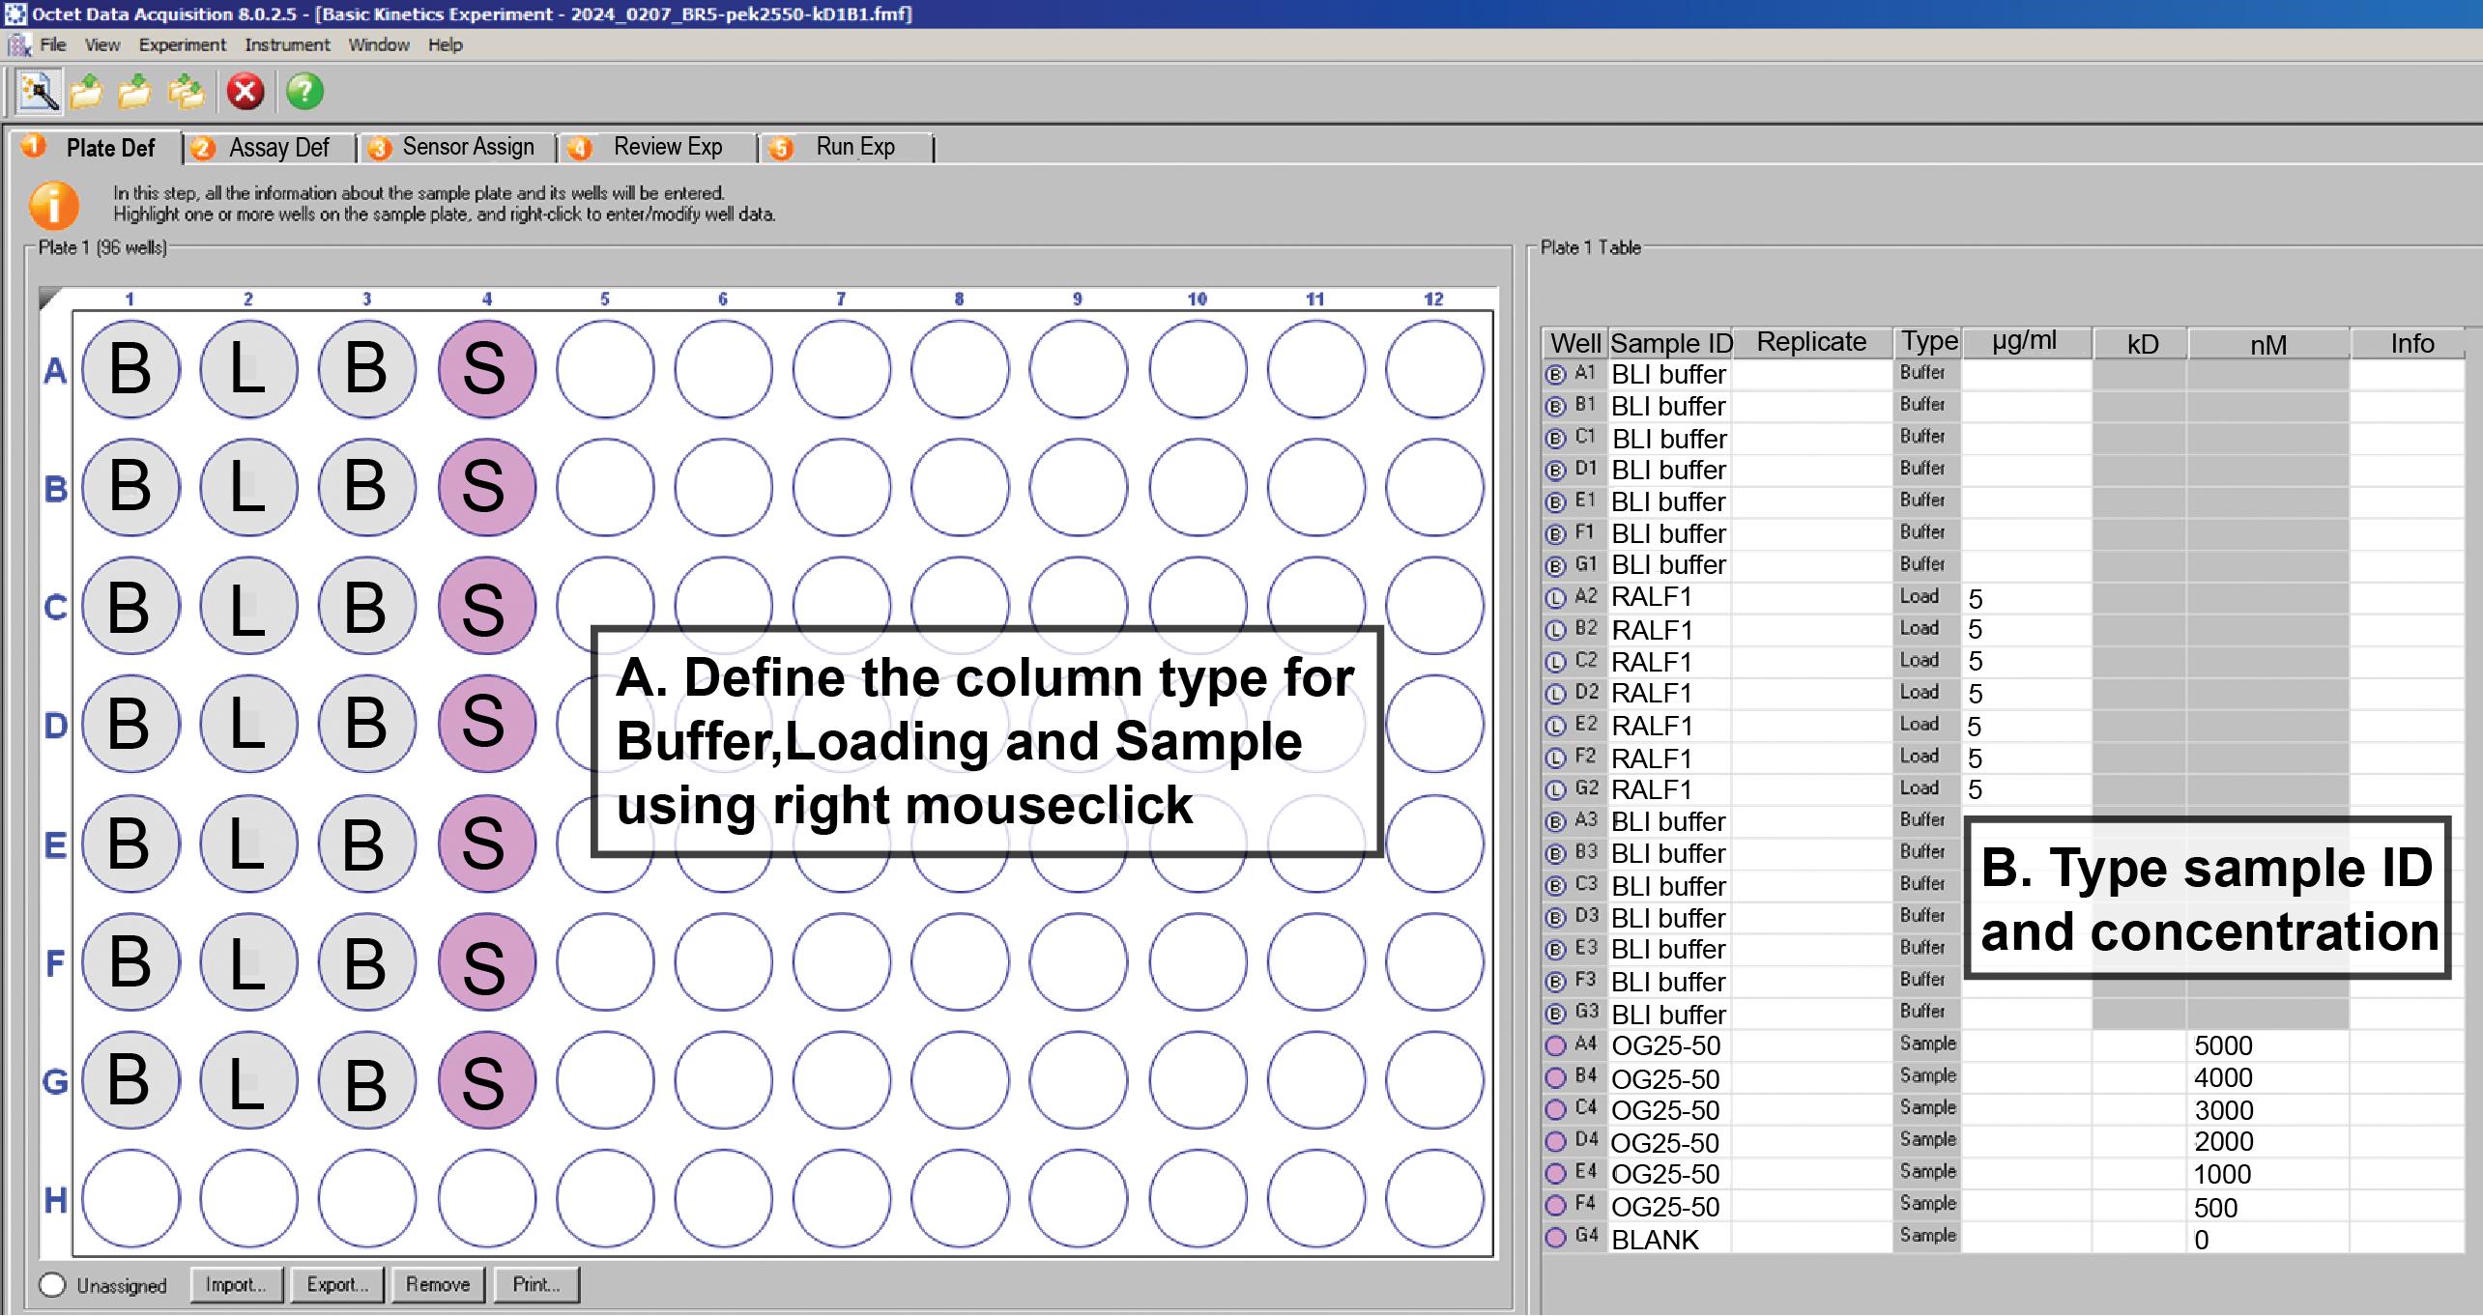Click the Sample ID cell for A2 RALF1
The width and height of the screenshot is (2483, 1316).
(1669, 598)
